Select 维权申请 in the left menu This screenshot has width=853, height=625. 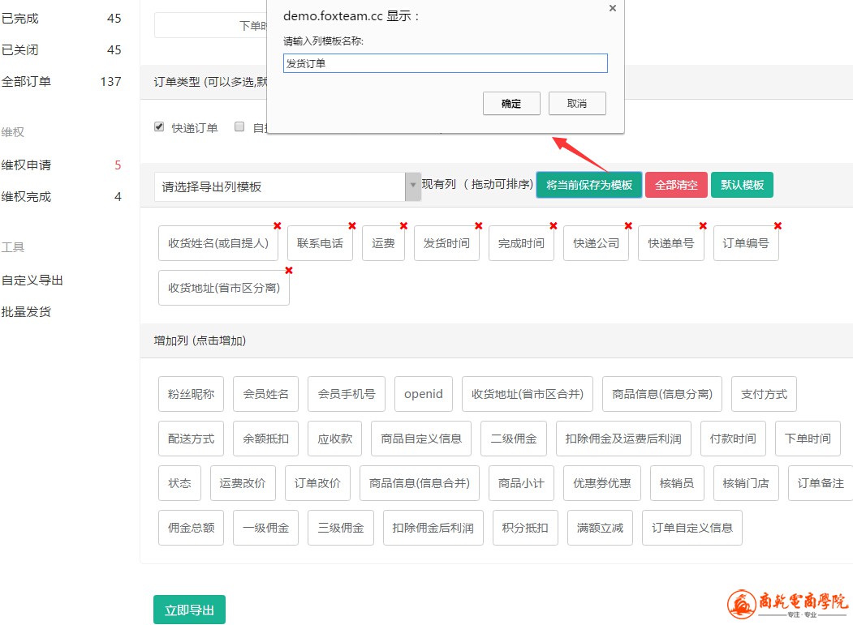pos(26,165)
